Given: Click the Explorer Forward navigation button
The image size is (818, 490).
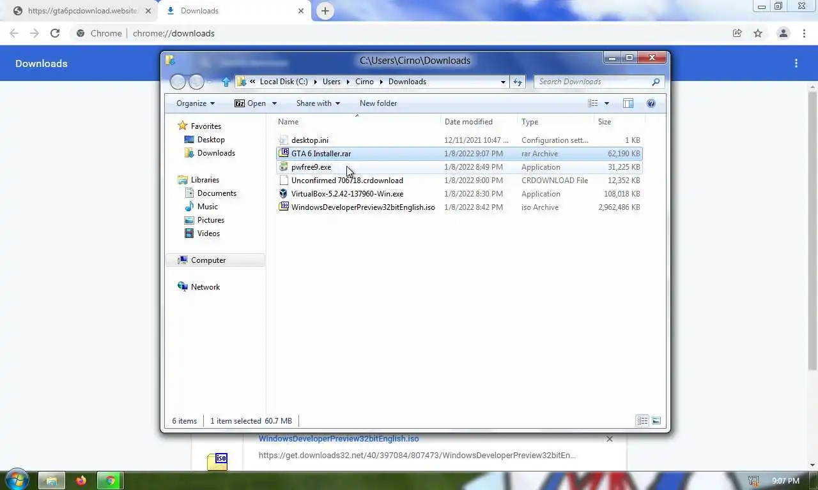Looking at the screenshot, I should coord(197,82).
